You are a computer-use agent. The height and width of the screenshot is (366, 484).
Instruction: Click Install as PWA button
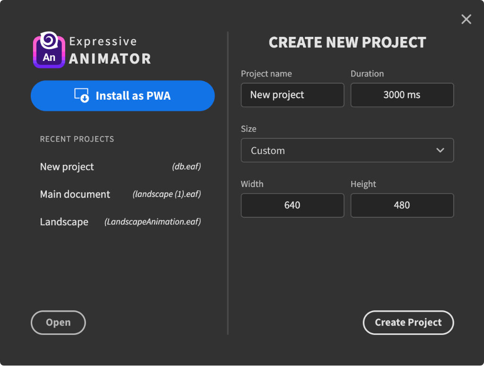pyautogui.click(x=122, y=96)
